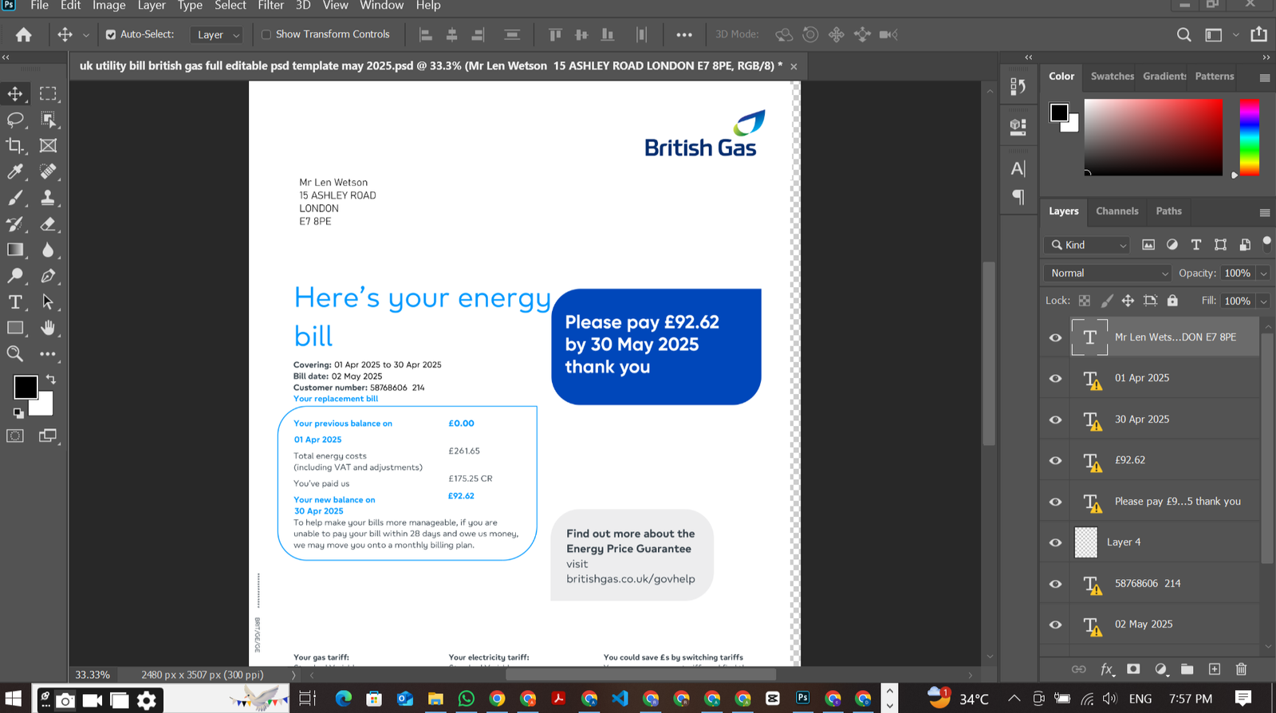Open the Edit Toolbar ellipsis menu

point(48,353)
